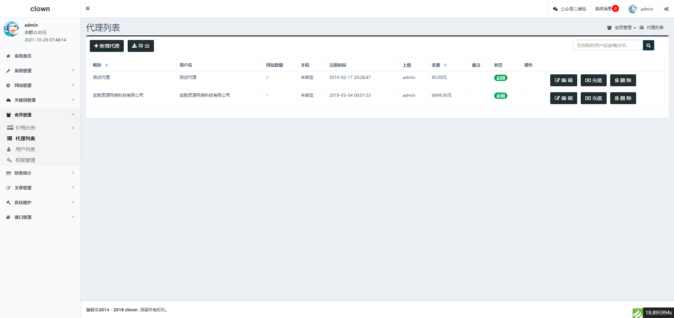Open the settings gears icon in top bar
674x318 pixels.
coord(666,9)
